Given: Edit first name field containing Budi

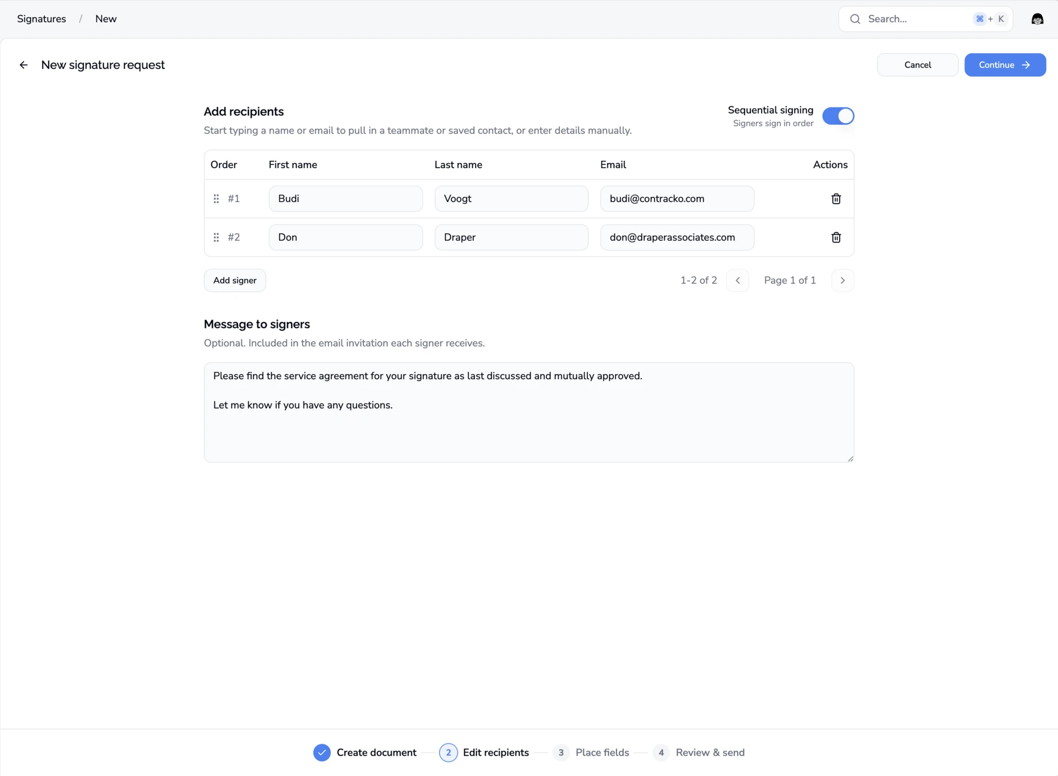Looking at the screenshot, I should point(346,199).
